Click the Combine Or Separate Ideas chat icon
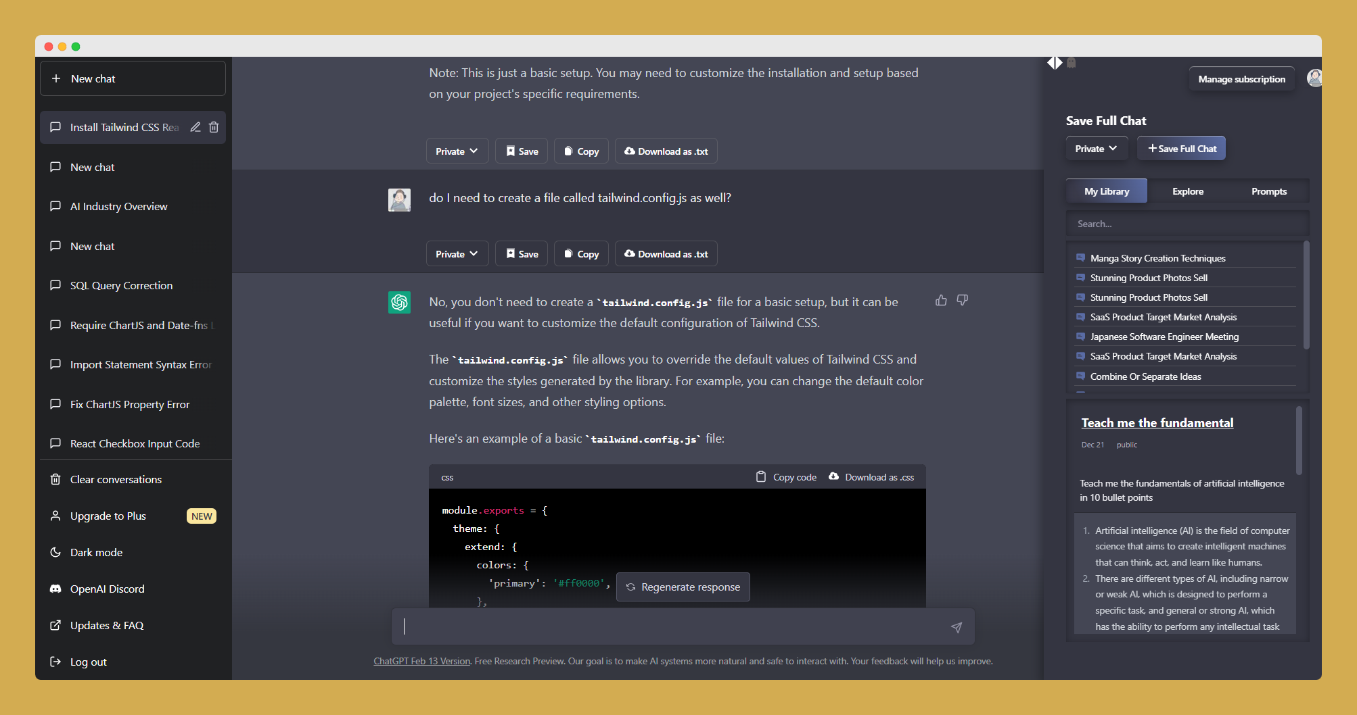This screenshot has height=715, width=1357. (x=1080, y=376)
